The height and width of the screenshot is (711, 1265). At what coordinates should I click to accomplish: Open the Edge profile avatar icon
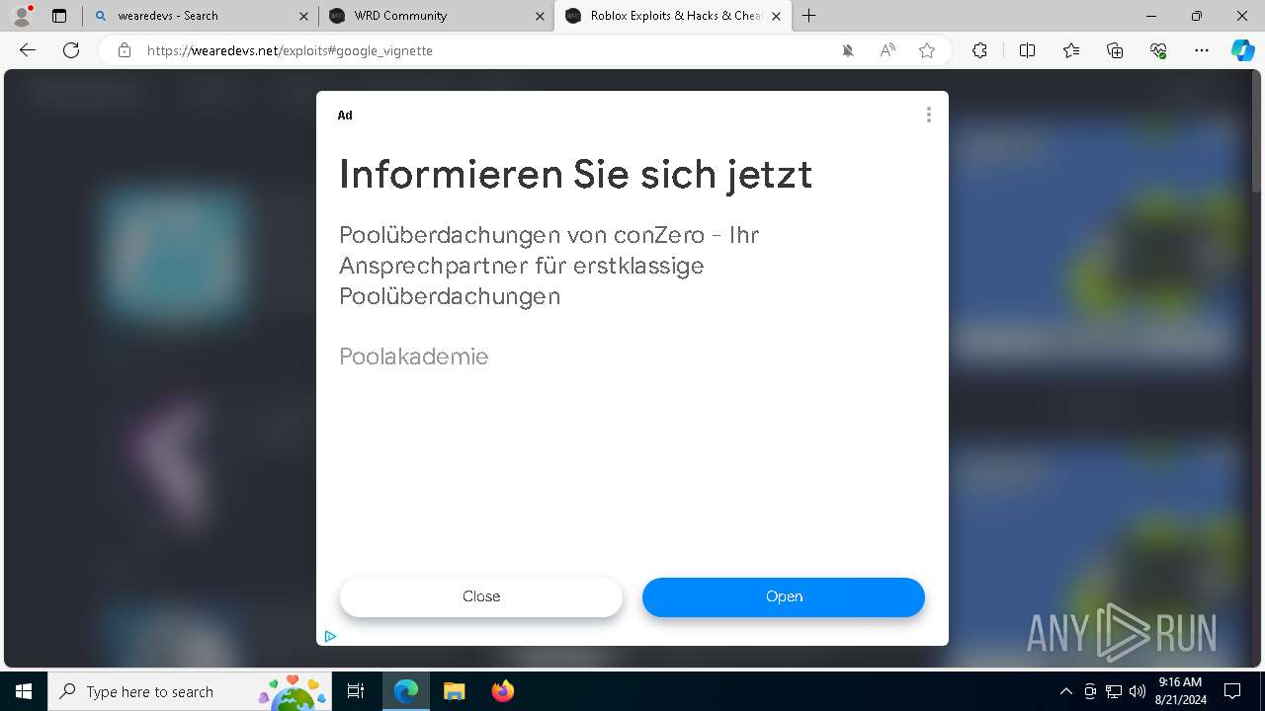pos(21,16)
